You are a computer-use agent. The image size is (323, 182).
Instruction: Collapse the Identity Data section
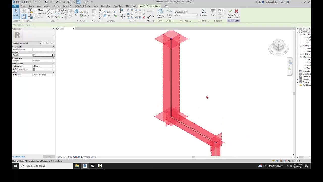pyautogui.click(x=53, y=64)
